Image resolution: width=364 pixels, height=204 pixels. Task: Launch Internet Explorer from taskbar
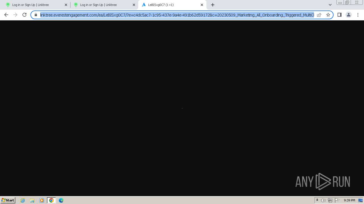pos(23,200)
